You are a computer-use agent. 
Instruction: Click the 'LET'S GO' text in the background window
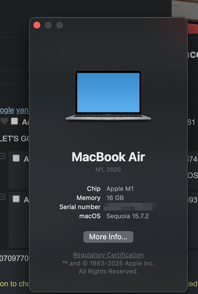click(14, 138)
